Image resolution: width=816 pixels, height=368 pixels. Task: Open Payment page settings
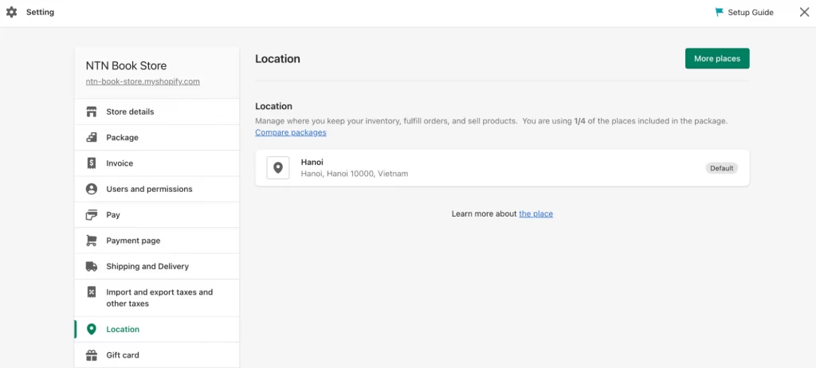(x=157, y=241)
